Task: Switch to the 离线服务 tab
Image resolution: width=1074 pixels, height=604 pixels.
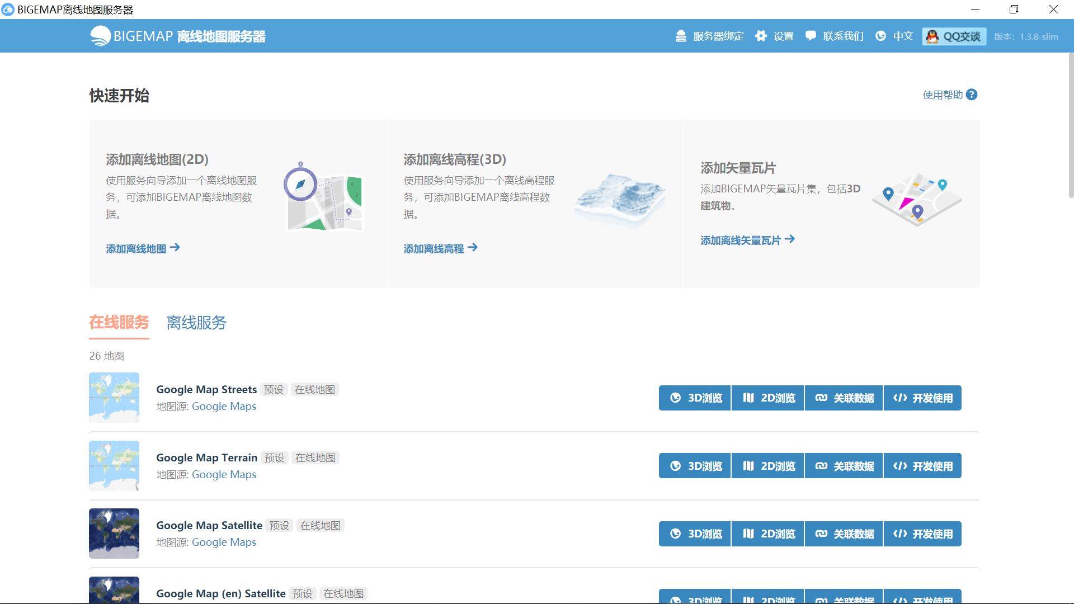Action: pyautogui.click(x=196, y=323)
